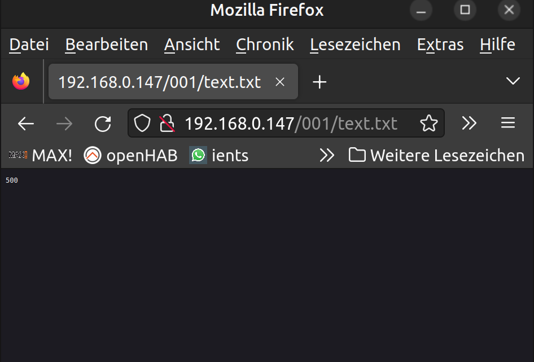Go back to the previous page

[x=26, y=123]
